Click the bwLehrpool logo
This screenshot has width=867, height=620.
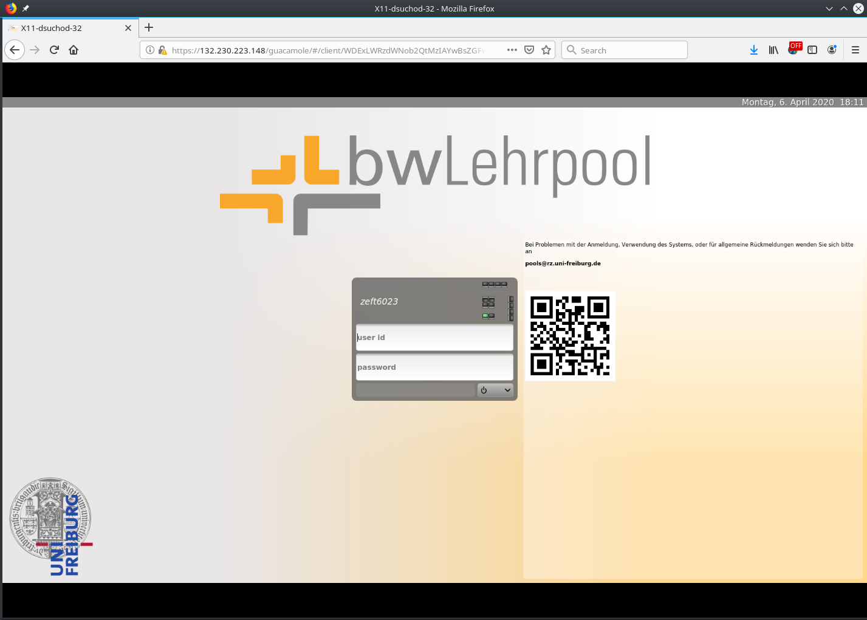click(435, 185)
